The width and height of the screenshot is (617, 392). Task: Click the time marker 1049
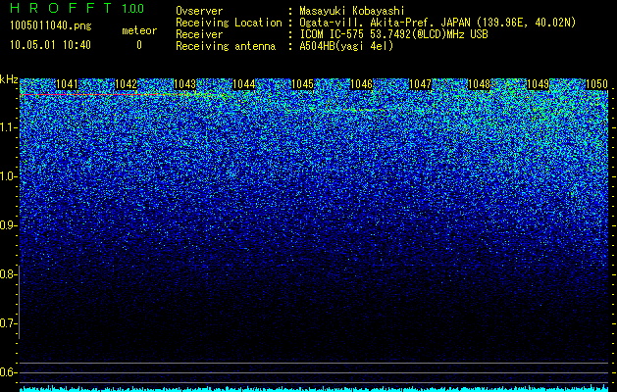(538, 84)
